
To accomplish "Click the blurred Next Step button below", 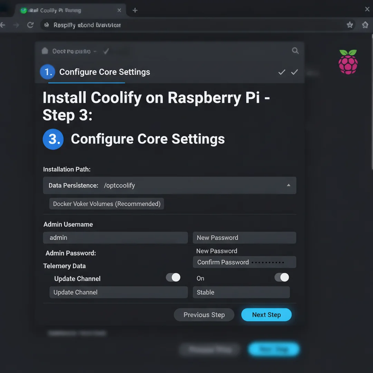I will [274, 349].
